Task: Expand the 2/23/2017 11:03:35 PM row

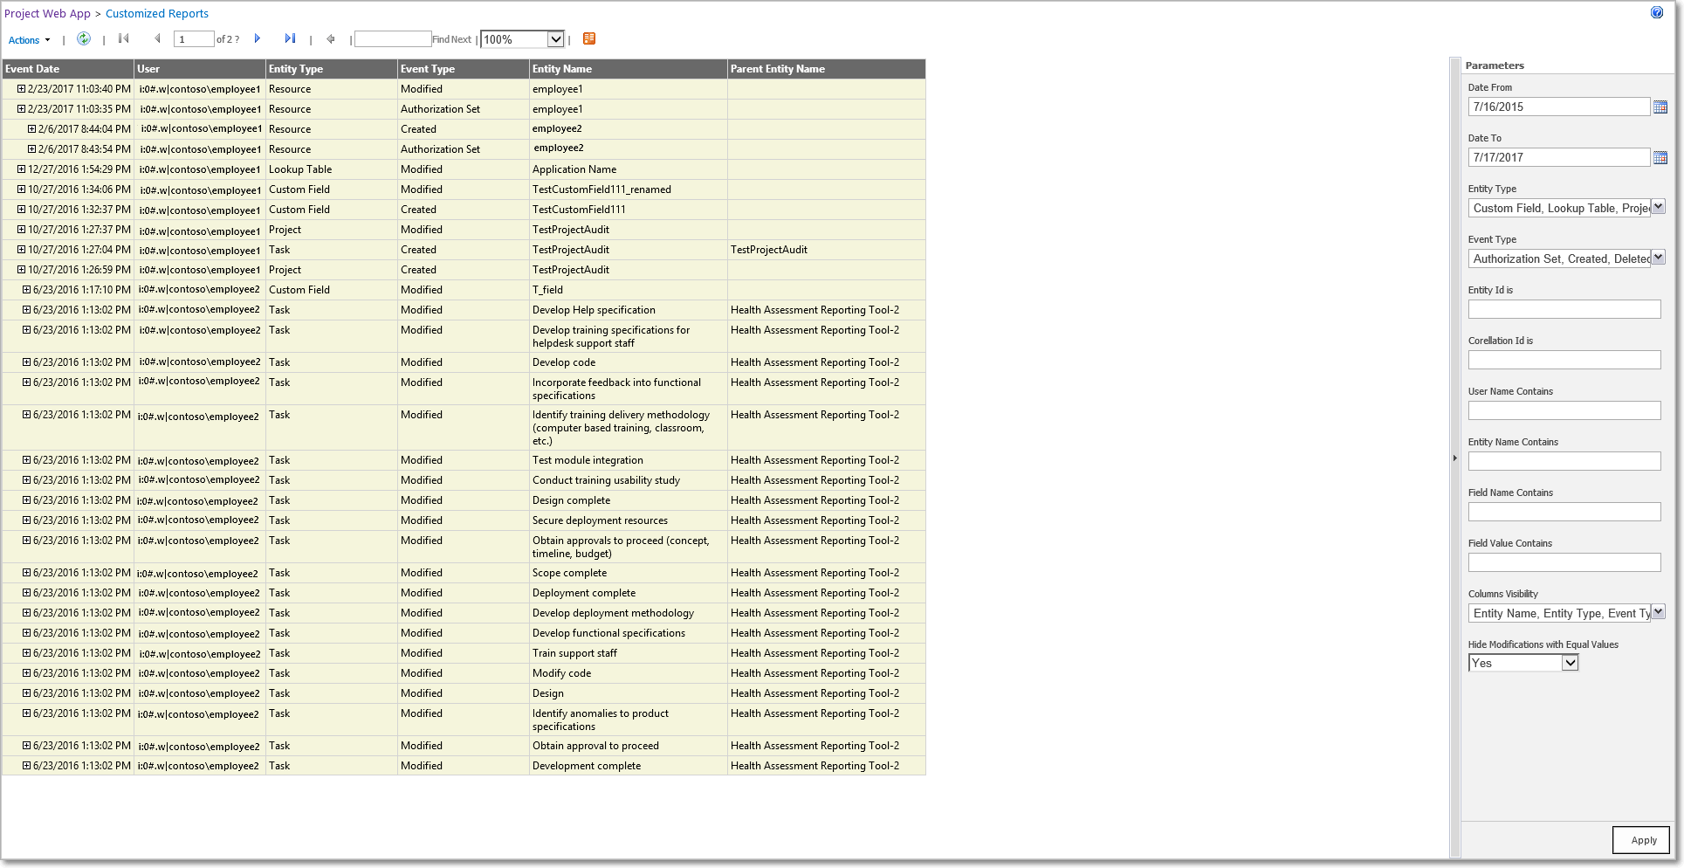Action: (22, 109)
